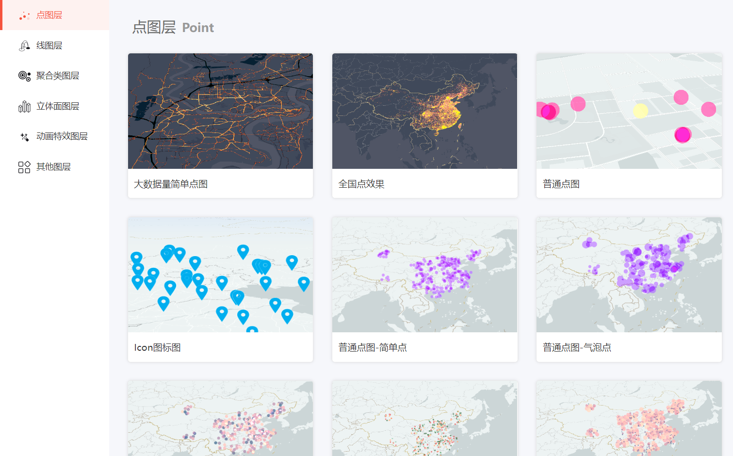Screen dimensions: 733x456
Task: Open bottom-left pink-blue dots map card
Action: 220,418
